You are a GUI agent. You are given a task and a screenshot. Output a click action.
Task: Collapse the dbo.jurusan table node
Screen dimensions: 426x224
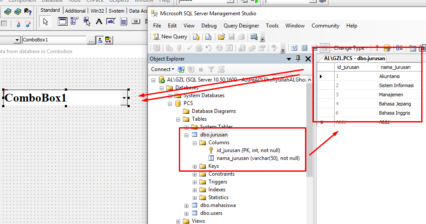tap(186, 135)
